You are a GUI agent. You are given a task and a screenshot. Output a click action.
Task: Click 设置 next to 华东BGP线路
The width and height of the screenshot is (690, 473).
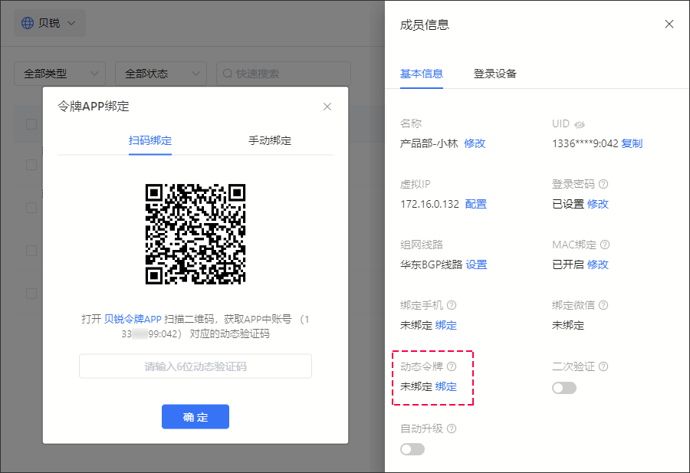point(476,265)
